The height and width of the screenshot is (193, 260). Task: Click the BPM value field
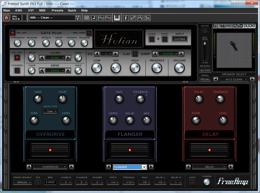[50, 182]
